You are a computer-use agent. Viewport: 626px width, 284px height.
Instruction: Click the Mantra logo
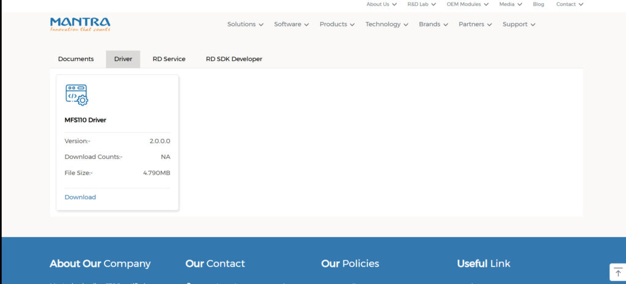[x=80, y=24]
